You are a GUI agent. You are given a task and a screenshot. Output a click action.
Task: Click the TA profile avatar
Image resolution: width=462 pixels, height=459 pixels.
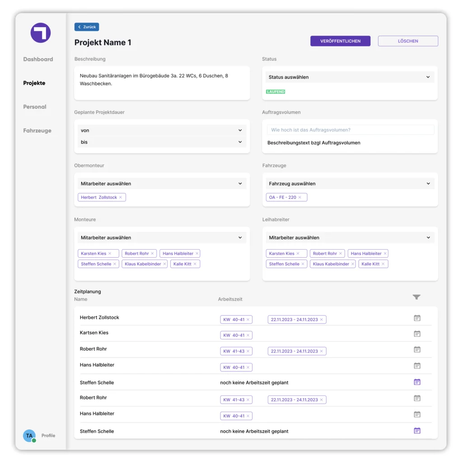click(x=29, y=435)
